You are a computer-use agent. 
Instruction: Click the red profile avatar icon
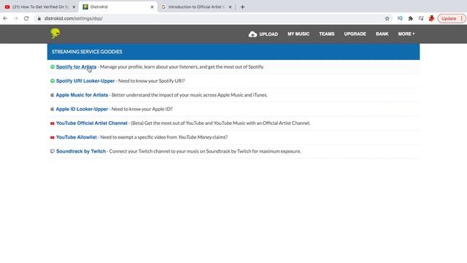click(x=431, y=18)
